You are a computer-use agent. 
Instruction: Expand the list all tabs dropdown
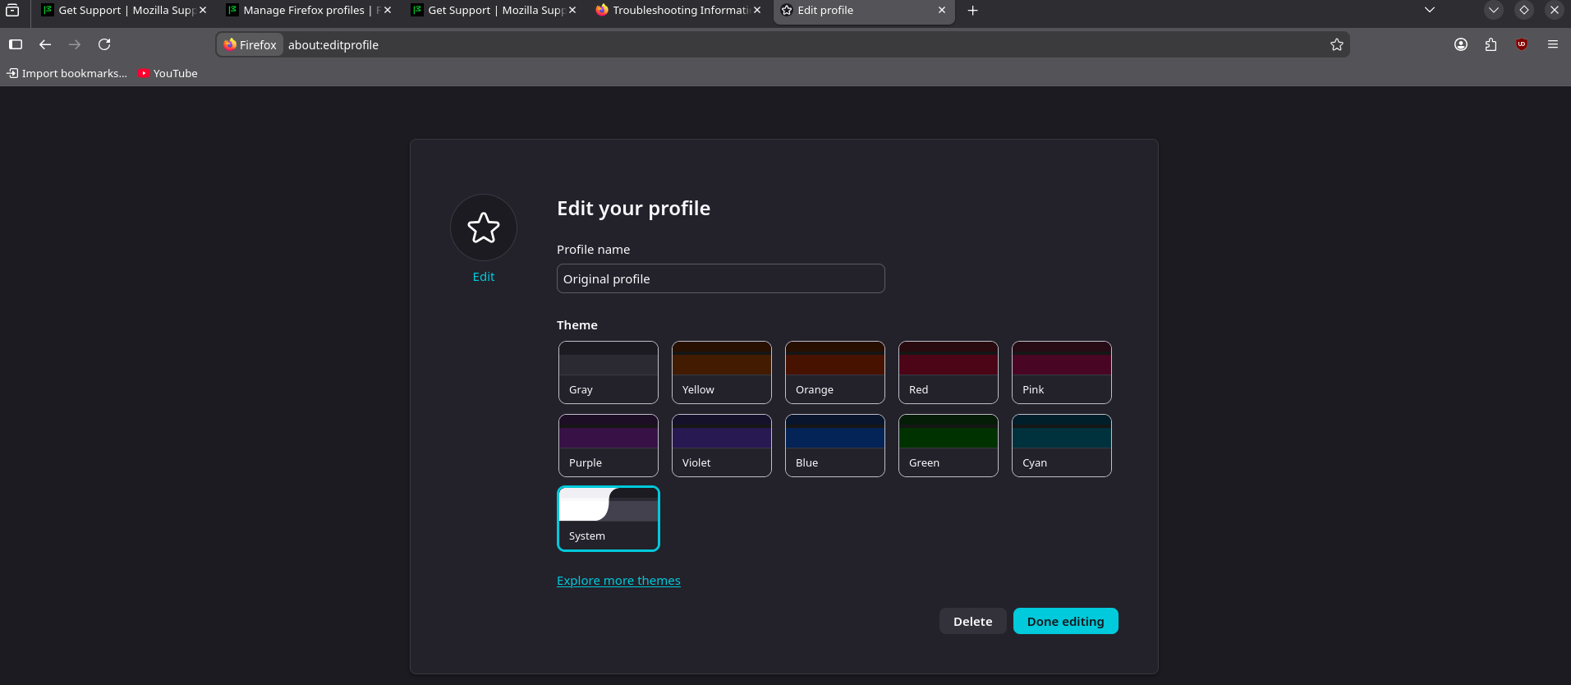[1429, 10]
